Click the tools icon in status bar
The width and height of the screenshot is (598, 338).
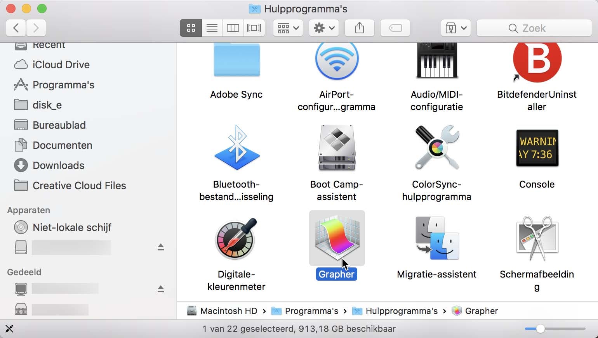click(10, 329)
